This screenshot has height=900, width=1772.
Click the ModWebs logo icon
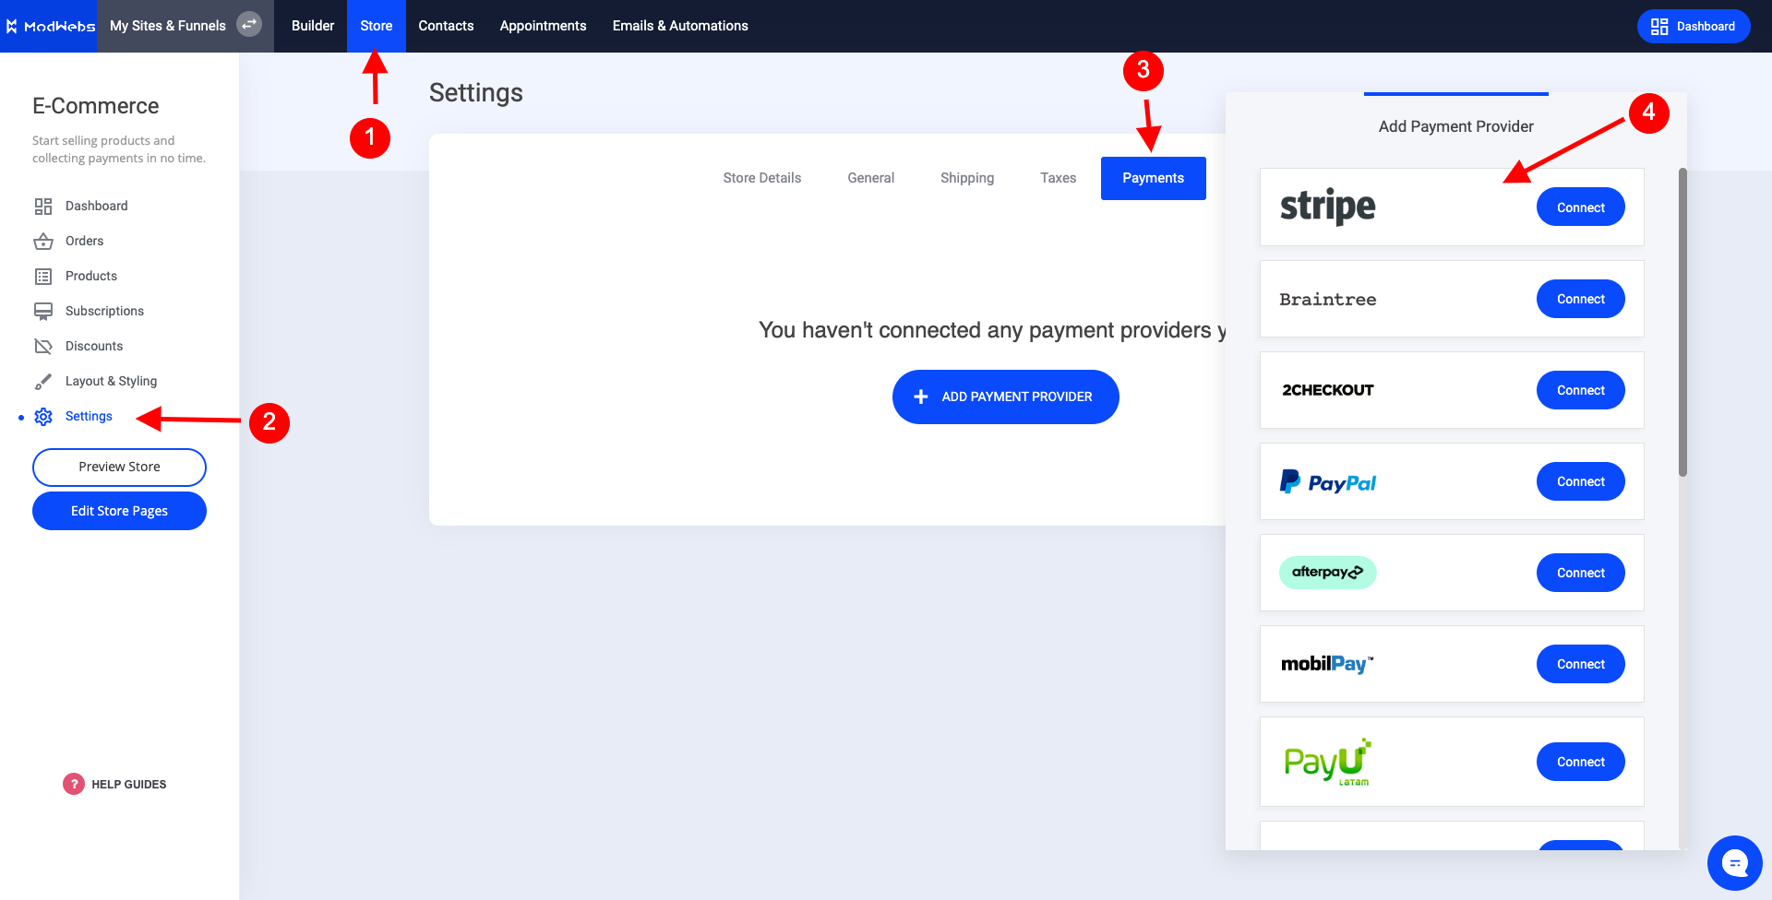pos(12,26)
